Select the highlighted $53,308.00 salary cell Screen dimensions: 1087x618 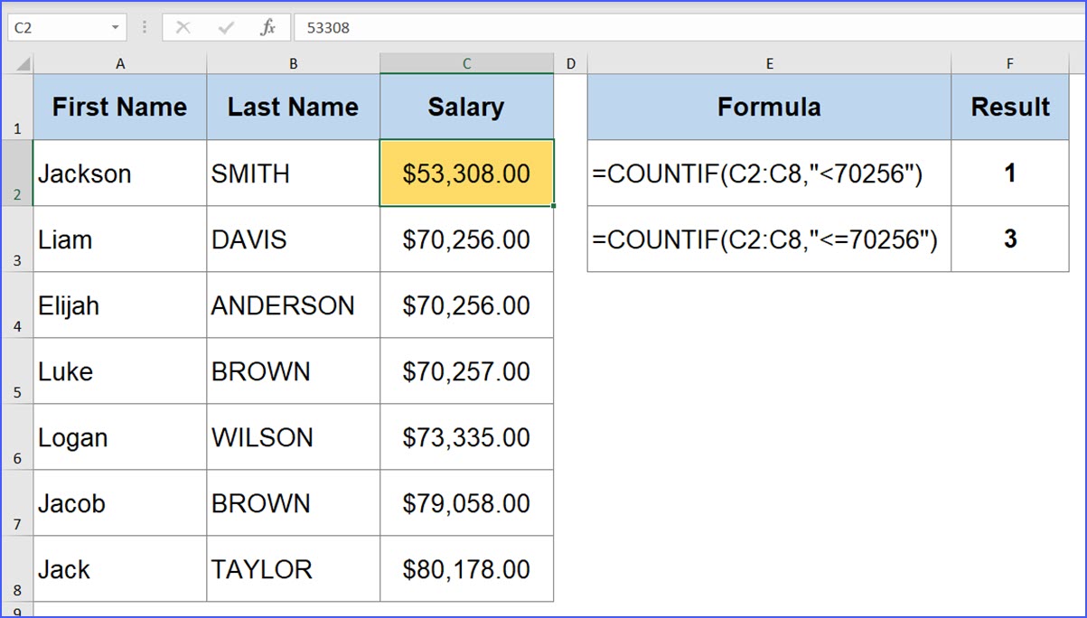pyautogui.click(x=466, y=173)
